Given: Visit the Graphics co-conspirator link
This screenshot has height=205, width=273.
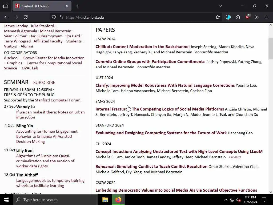Looking at the screenshot, I should coord(14,63).
